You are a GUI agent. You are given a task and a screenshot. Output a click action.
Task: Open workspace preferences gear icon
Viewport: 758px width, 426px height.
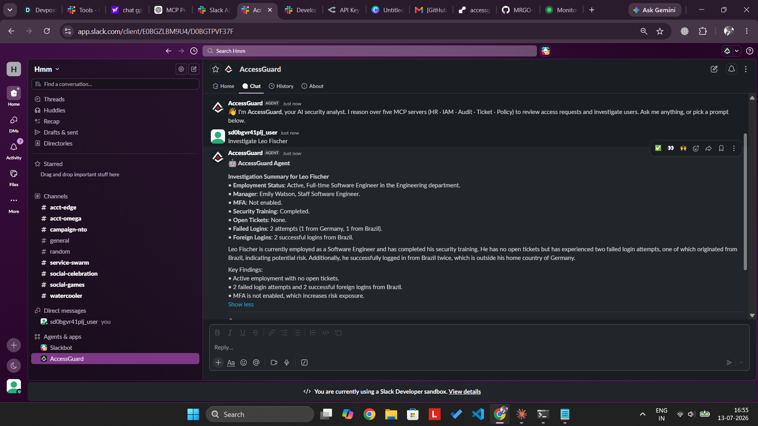(181, 69)
